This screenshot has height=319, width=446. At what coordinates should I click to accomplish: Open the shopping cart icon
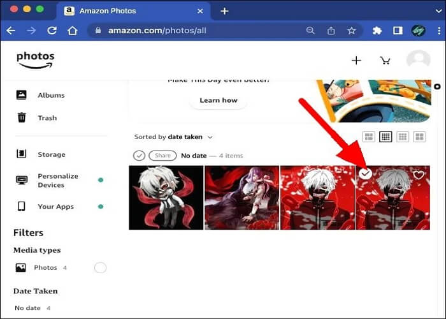coord(385,61)
